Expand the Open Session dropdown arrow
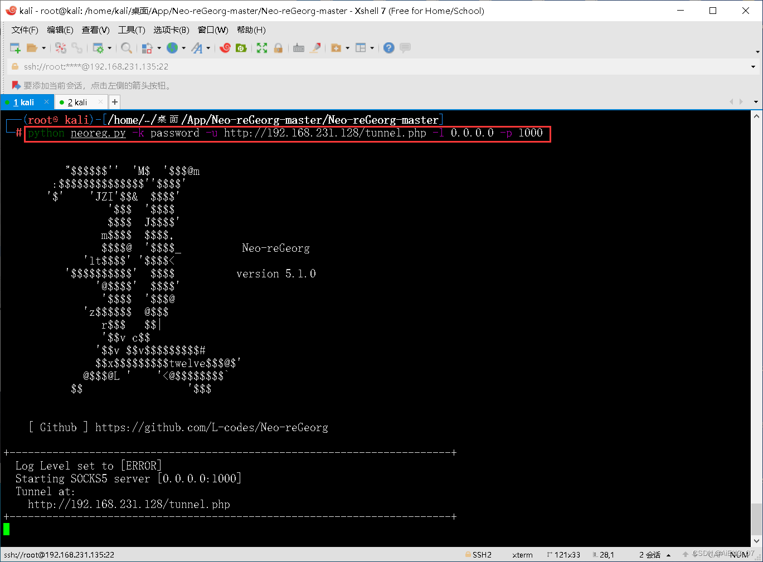The height and width of the screenshot is (562, 763). (x=43, y=48)
